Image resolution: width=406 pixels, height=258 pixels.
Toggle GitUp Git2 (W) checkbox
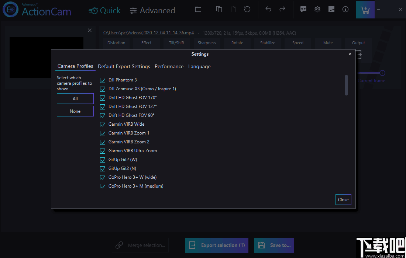[x=103, y=160]
